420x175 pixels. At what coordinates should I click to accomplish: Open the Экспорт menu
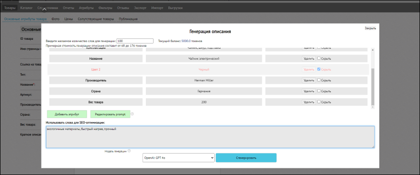140,8
